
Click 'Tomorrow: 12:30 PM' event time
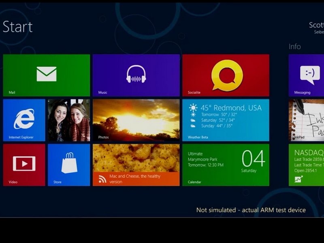pos(206,165)
